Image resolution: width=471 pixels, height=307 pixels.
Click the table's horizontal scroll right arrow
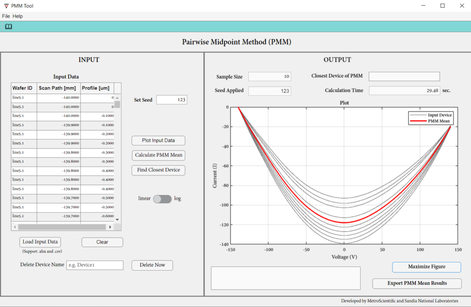click(110, 227)
